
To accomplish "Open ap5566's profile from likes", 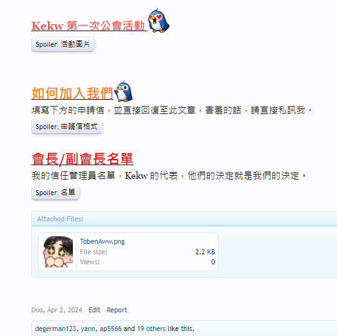I will pos(111,329).
